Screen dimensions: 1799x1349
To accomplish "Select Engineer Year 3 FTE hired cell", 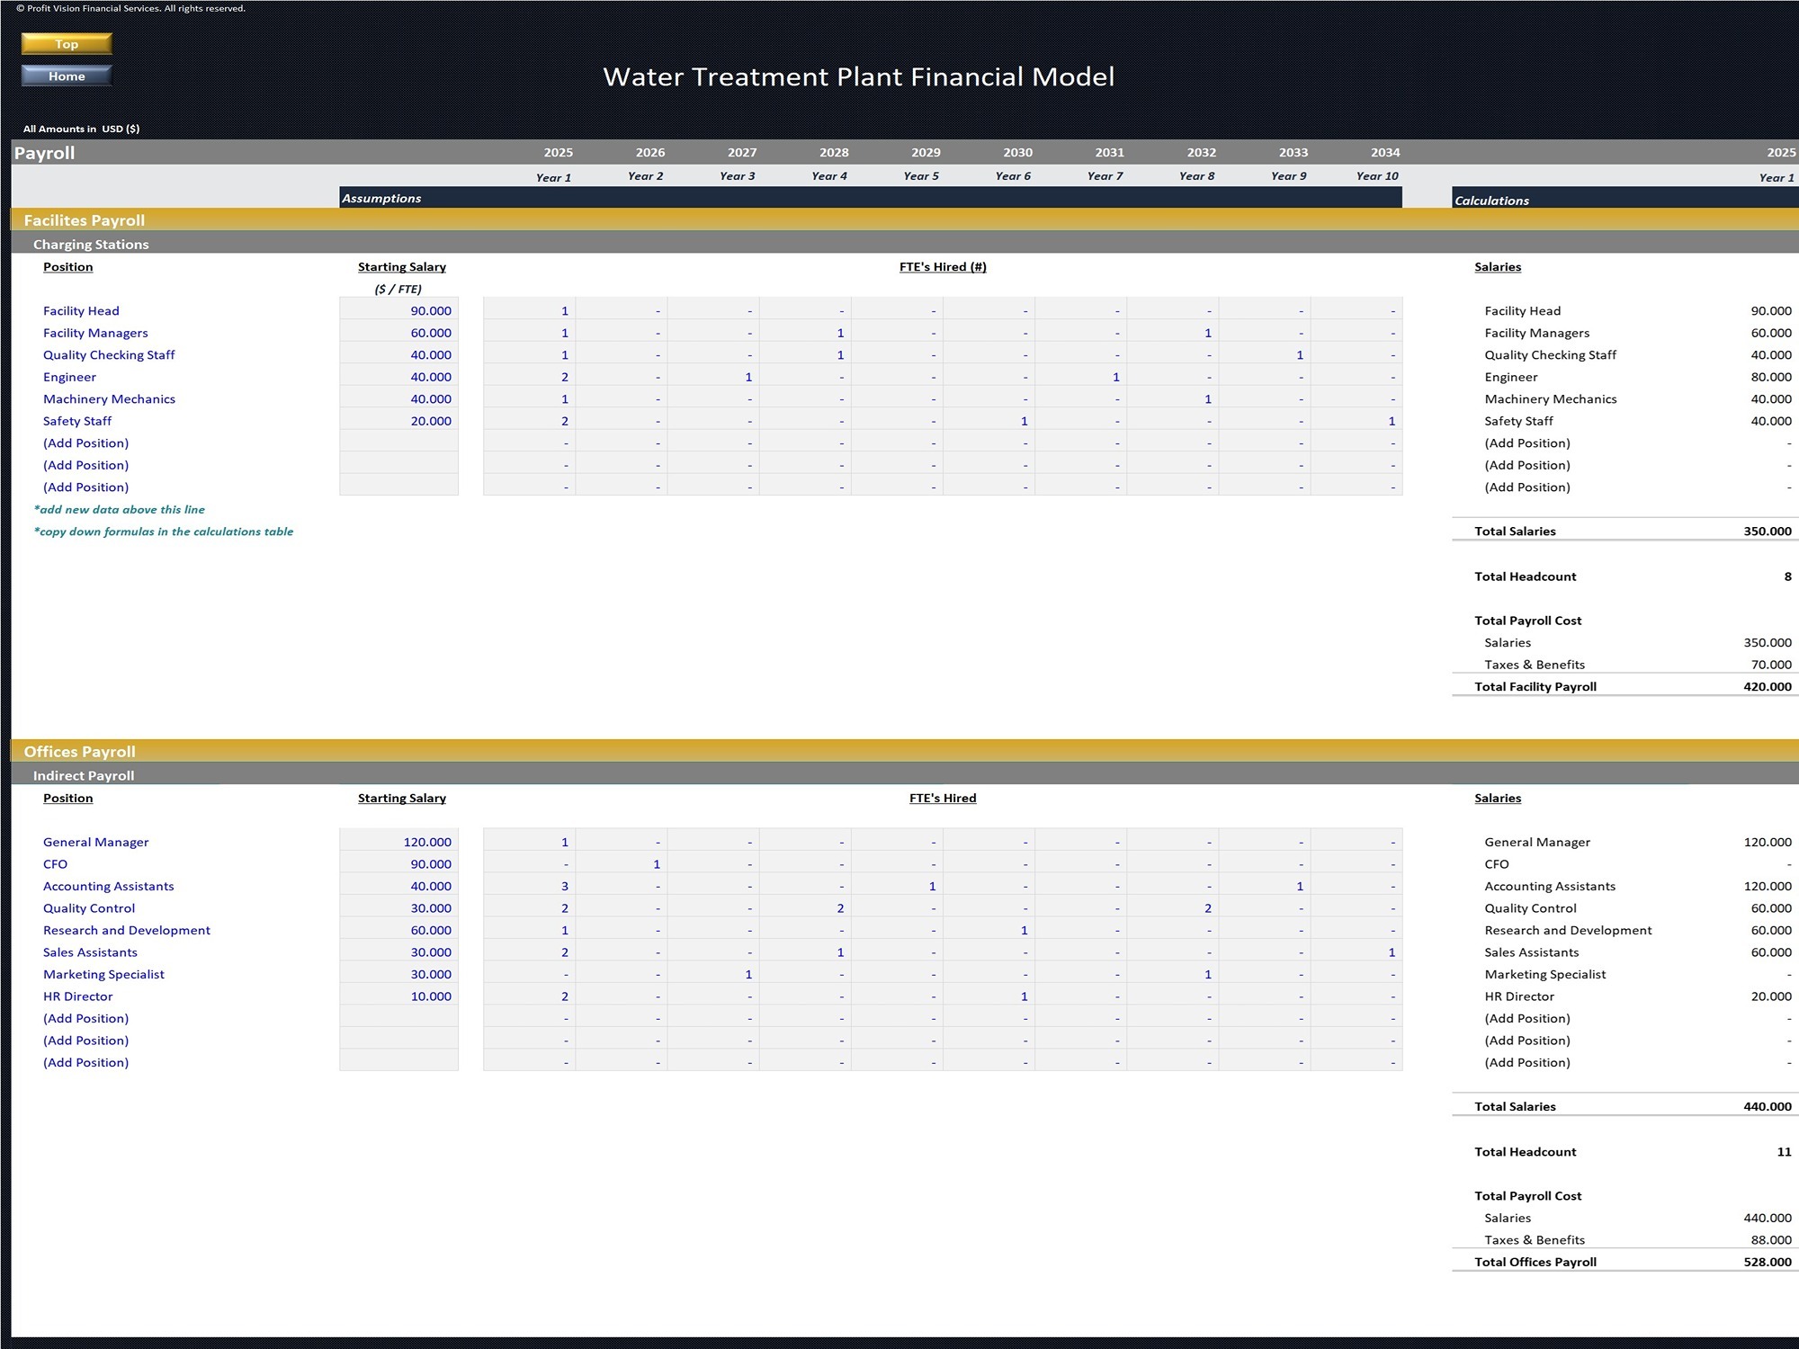I will (713, 377).
